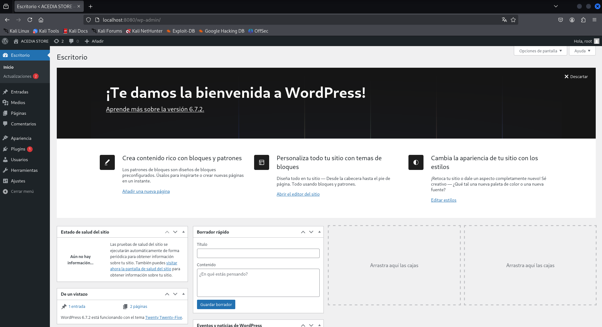Click the block theme layout icon
This screenshot has height=327, width=602.
coord(262,162)
